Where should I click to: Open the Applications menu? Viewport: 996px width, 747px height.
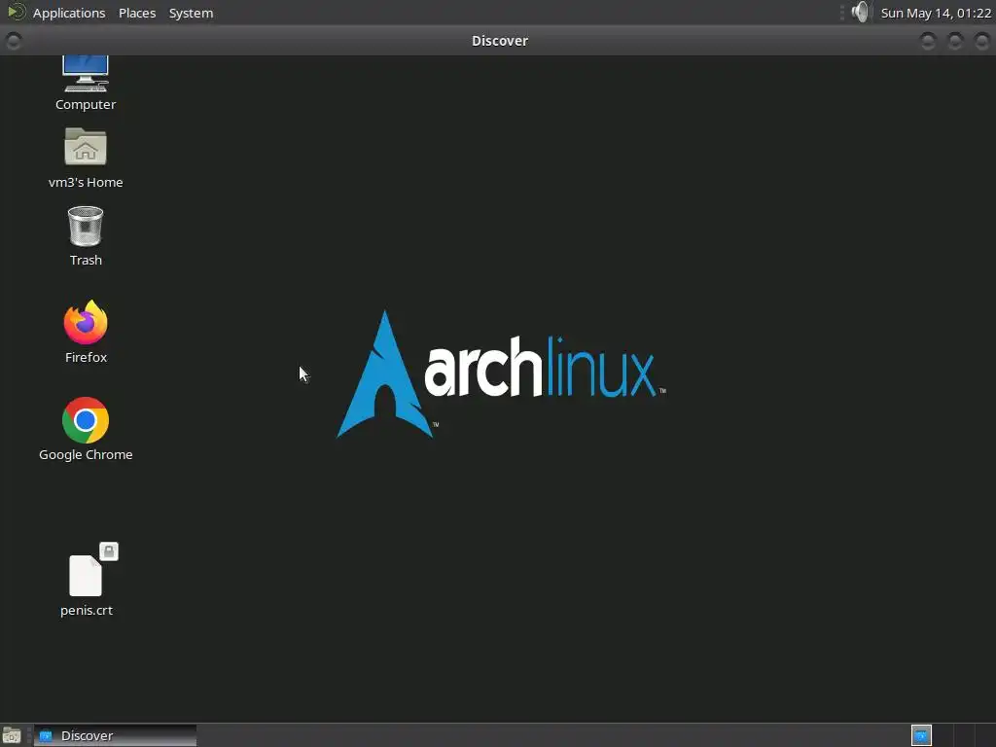(69, 13)
